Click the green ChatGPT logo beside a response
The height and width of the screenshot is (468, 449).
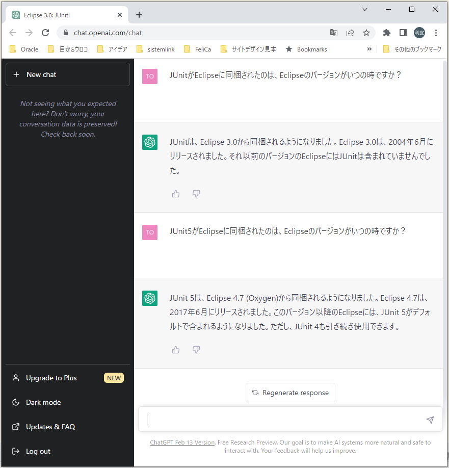pos(150,142)
